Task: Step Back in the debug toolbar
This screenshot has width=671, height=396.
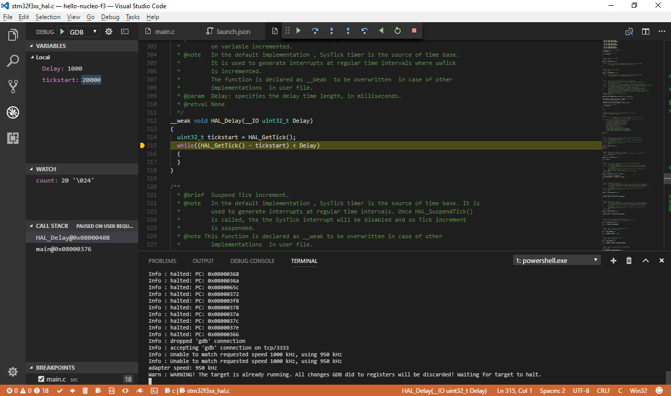Action: pos(365,31)
